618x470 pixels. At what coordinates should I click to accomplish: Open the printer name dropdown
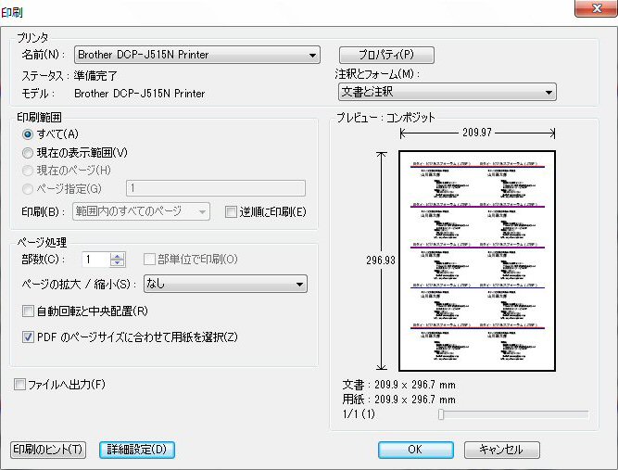197,55
